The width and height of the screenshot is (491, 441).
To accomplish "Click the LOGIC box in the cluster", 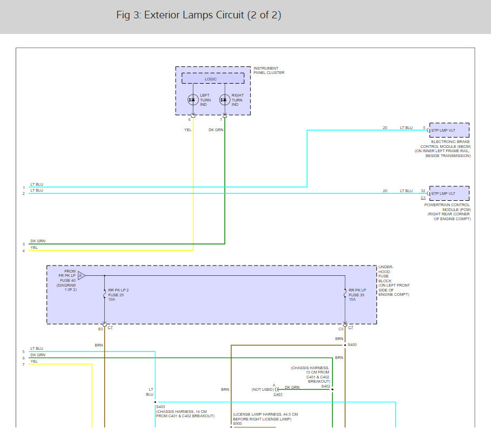I will tap(213, 79).
